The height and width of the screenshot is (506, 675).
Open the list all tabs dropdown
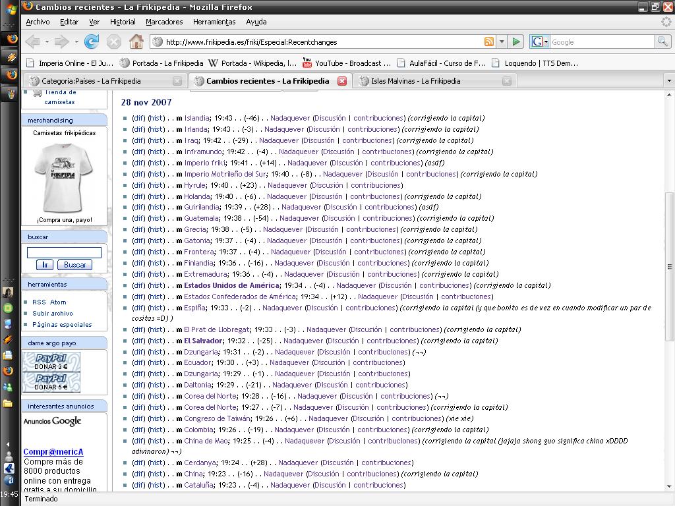coord(669,81)
